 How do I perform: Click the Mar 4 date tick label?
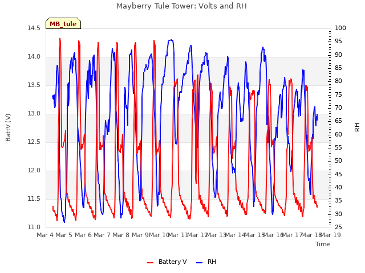pos(45,235)
